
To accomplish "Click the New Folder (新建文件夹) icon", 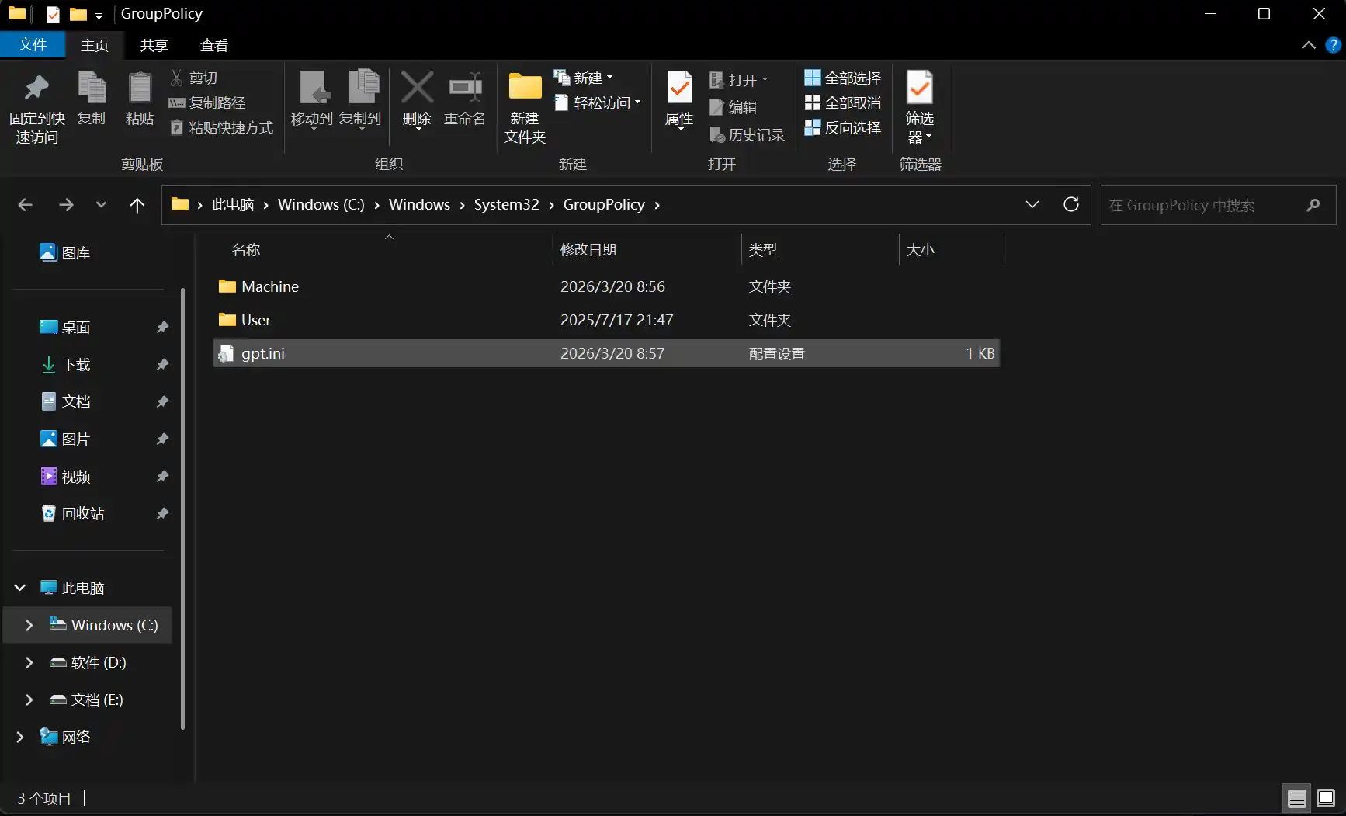I will [x=525, y=88].
